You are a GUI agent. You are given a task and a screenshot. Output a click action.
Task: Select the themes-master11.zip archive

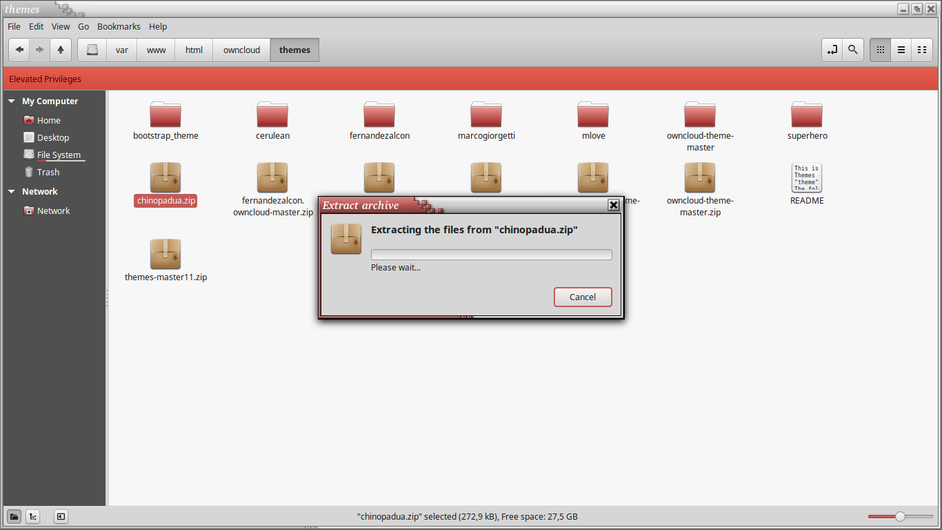[166, 261]
